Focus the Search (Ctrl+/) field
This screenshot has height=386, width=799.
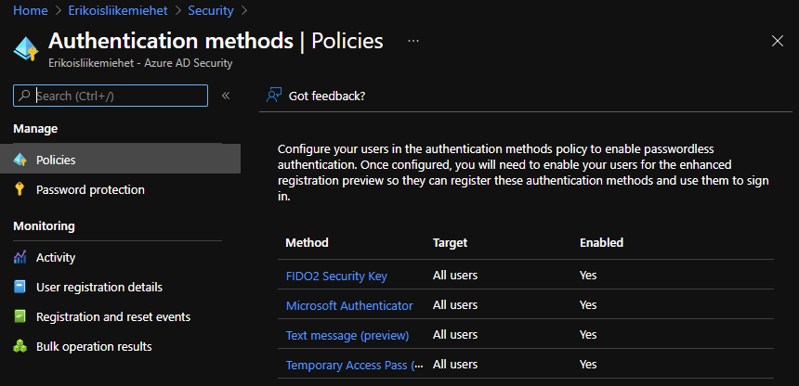click(111, 96)
